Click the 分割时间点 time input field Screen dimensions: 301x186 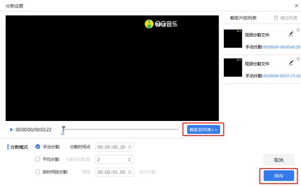pyautogui.click(x=114, y=147)
